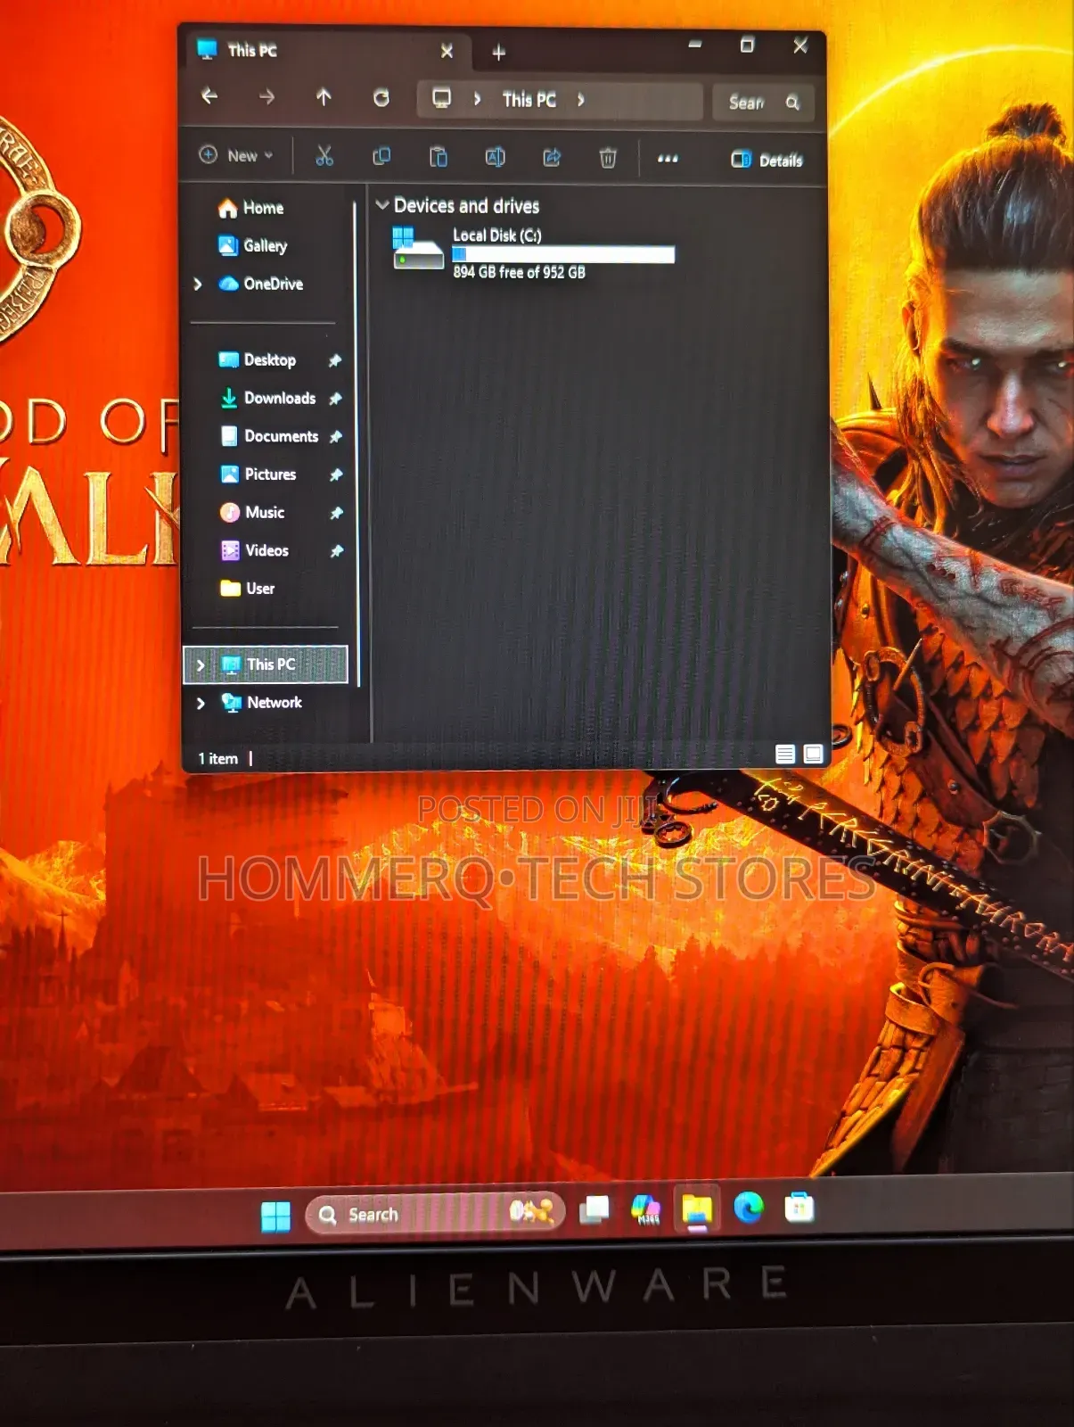Click the Copy icon in toolbar
Viewport: 1074px width, 1427px height.
(x=381, y=157)
